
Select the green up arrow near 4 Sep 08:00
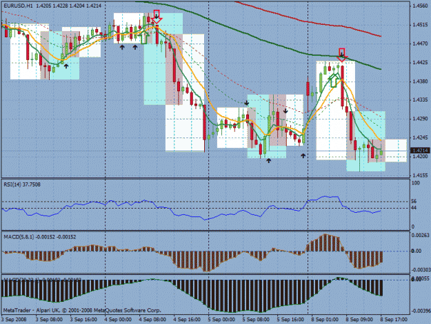(145, 37)
